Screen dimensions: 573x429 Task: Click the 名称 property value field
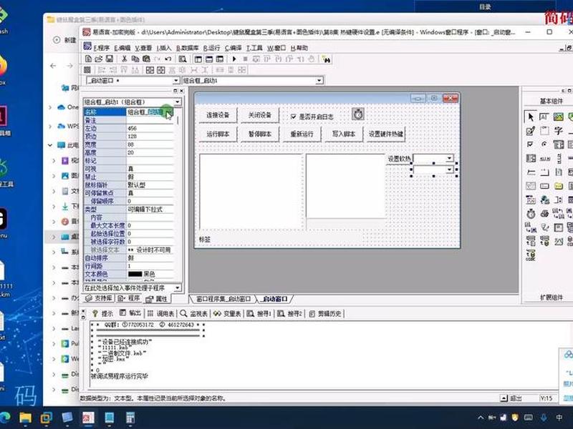tap(150, 112)
